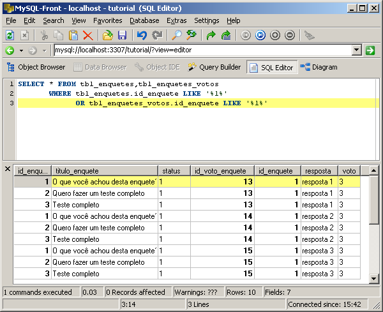Click the id_enqu... first column header
383x312 pixels.
coord(33,171)
